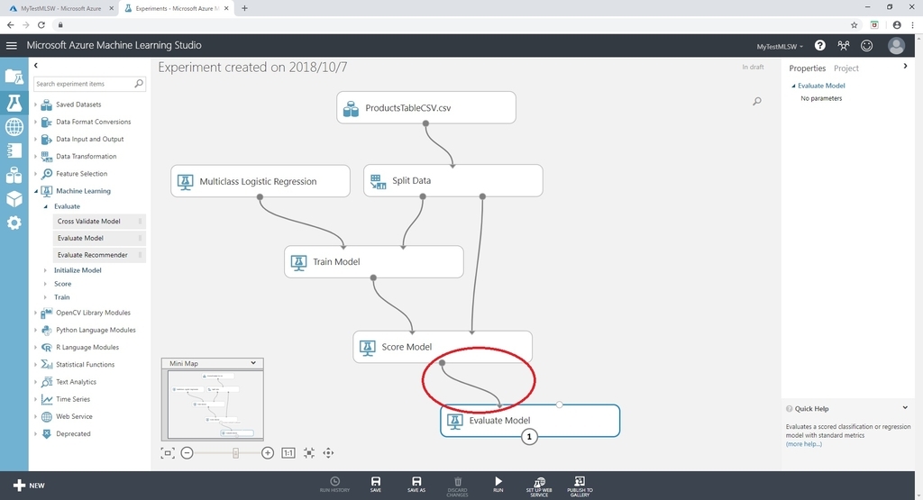The image size is (923, 500).
Task: Select the Experiments browser tab
Action: click(175, 8)
